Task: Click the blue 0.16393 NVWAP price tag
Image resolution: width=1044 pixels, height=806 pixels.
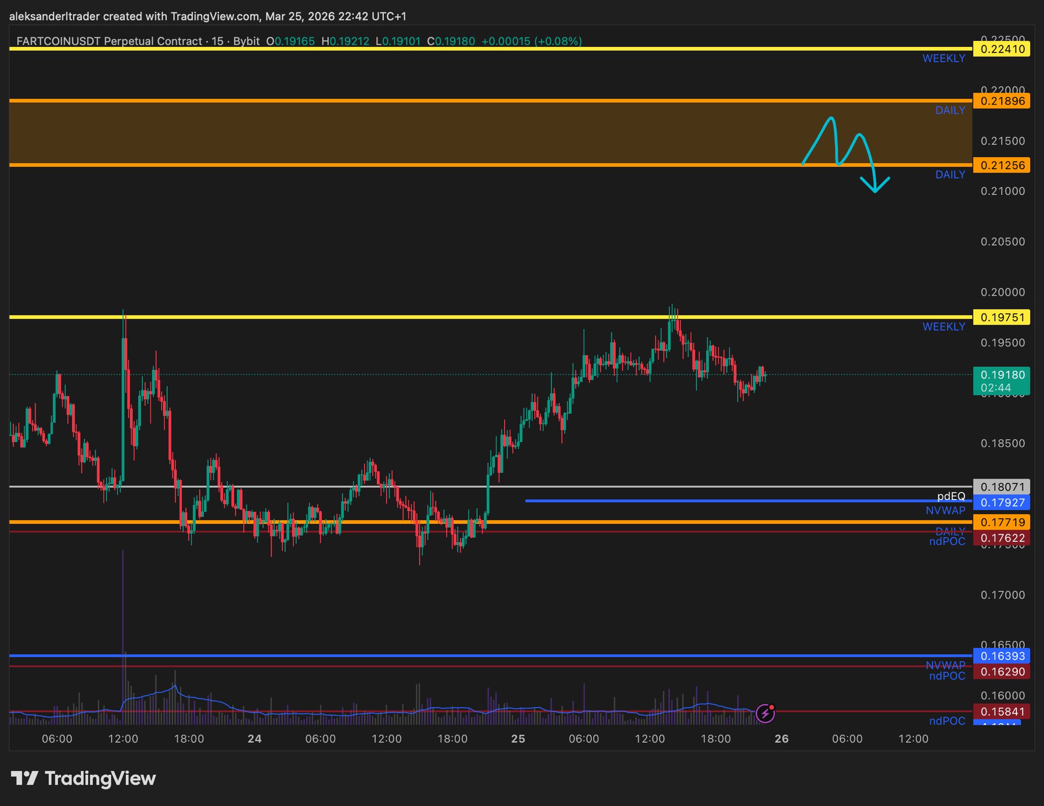Action: pos(1002,656)
